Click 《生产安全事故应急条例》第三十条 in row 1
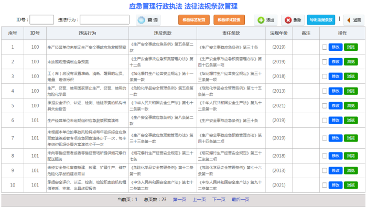Viewport: 367px width, 207px height. click(x=229, y=47)
